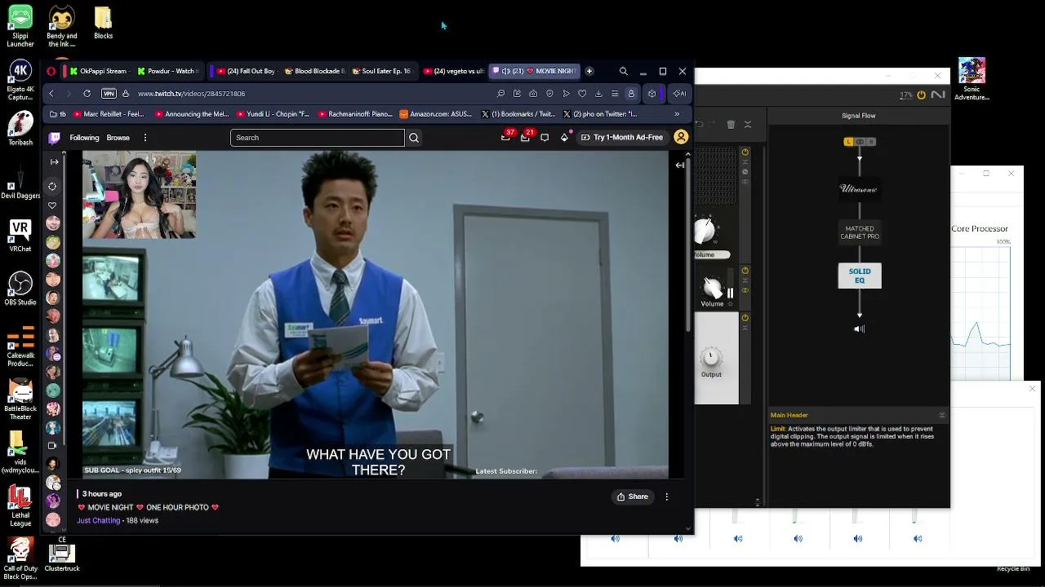Image resolution: width=1045 pixels, height=587 pixels.
Task: Toggle power on the Volume rack module
Action: (745, 271)
